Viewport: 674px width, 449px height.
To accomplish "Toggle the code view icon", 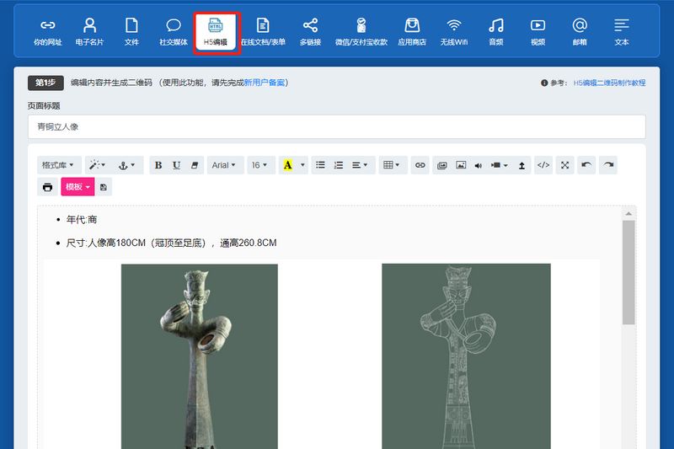I will (543, 165).
